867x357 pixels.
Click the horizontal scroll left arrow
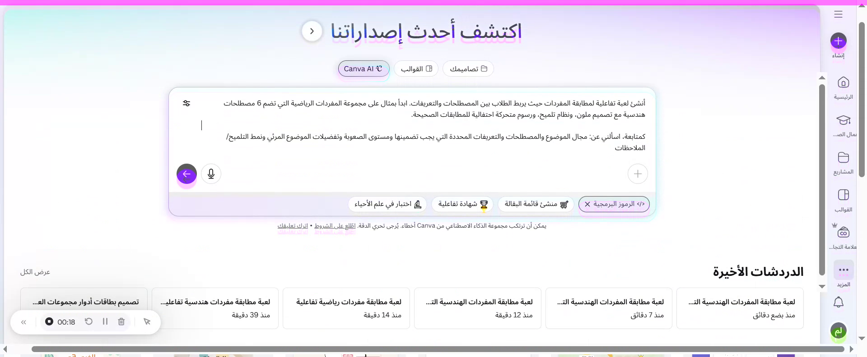(x=5, y=349)
